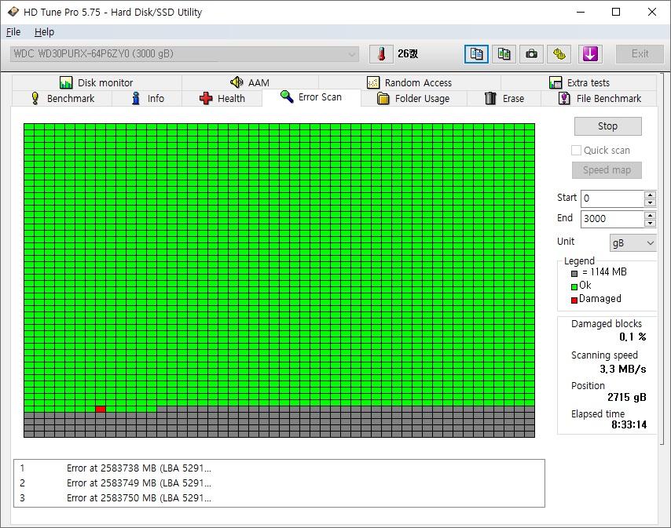
Task: Click the HD Tune app title icon
Action: [13, 12]
